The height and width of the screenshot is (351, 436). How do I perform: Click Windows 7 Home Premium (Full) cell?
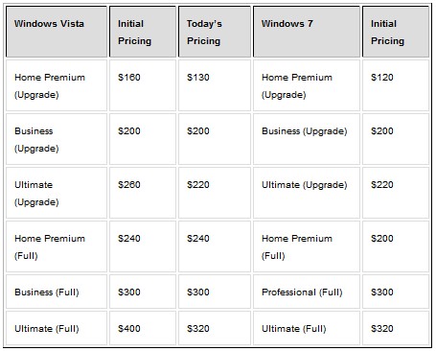[x=307, y=246]
